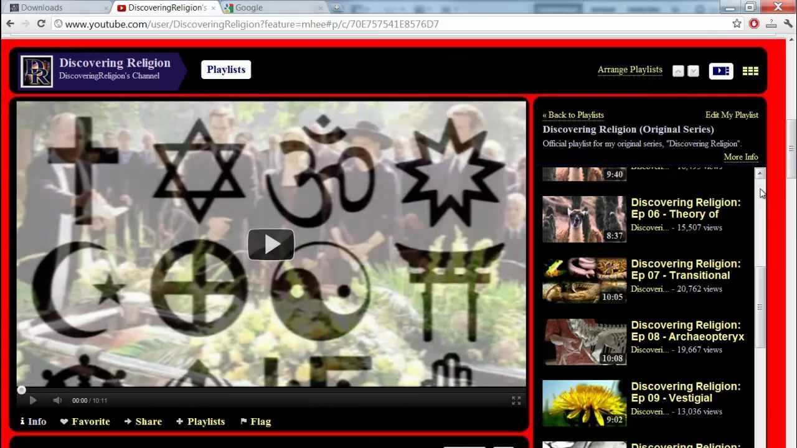This screenshot has height=448, width=797.
Task: Open a new browser tab
Action: pos(337,7)
